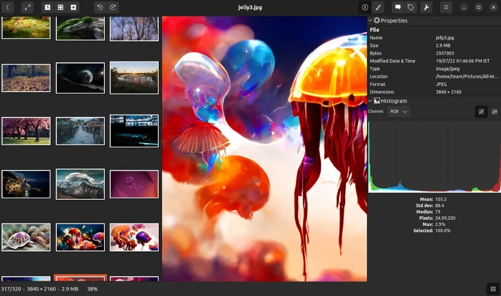Screen dimensions: 501x296
Task: Go back with the header back arrow
Action: [8, 7]
